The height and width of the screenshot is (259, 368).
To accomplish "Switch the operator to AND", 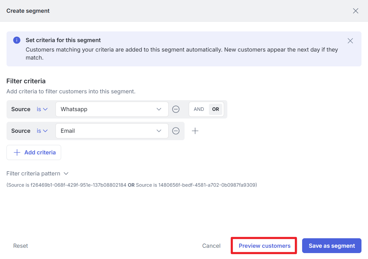I will pos(199,109).
